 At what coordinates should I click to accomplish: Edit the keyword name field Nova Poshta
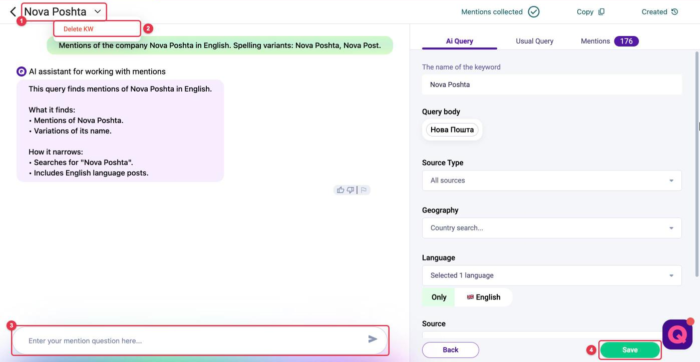click(x=552, y=84)
